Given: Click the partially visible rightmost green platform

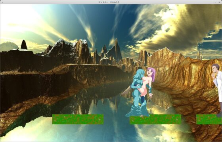Looking at the screenshot, I should click(x=209, y=119).
